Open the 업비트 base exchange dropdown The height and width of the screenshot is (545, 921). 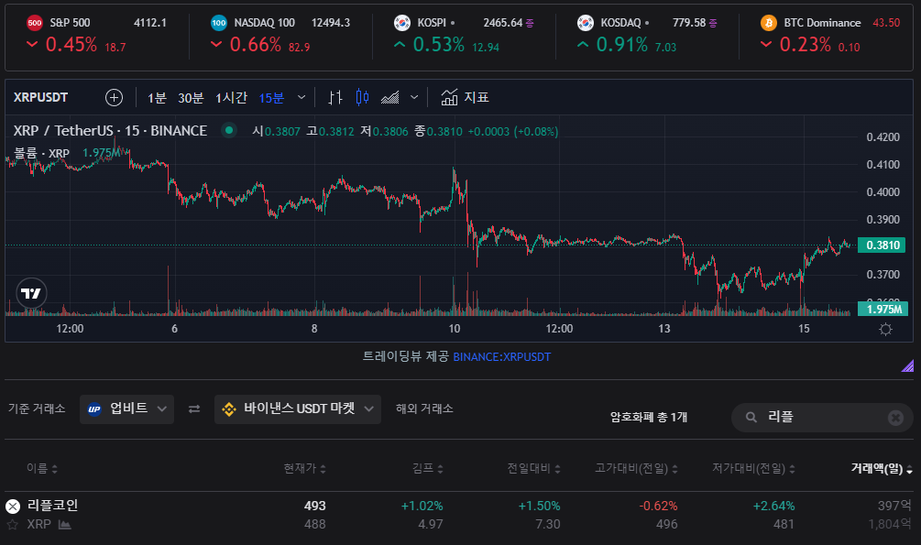126,409
